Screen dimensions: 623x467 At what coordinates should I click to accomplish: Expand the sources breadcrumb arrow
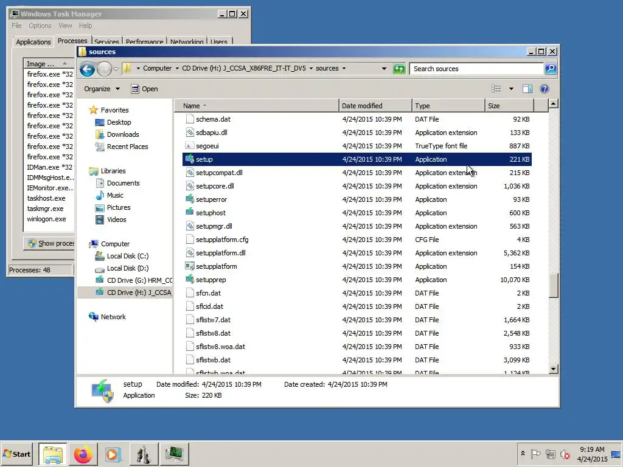(344, 68)
